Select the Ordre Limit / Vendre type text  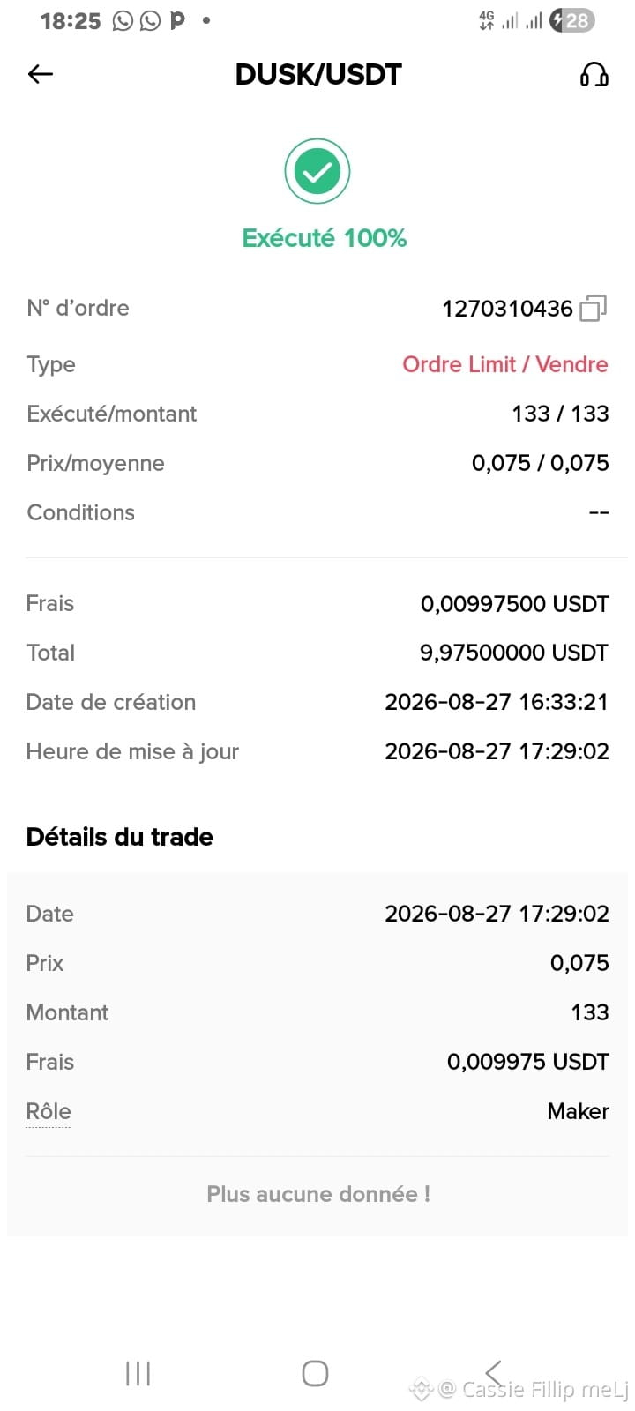[505, 364]
